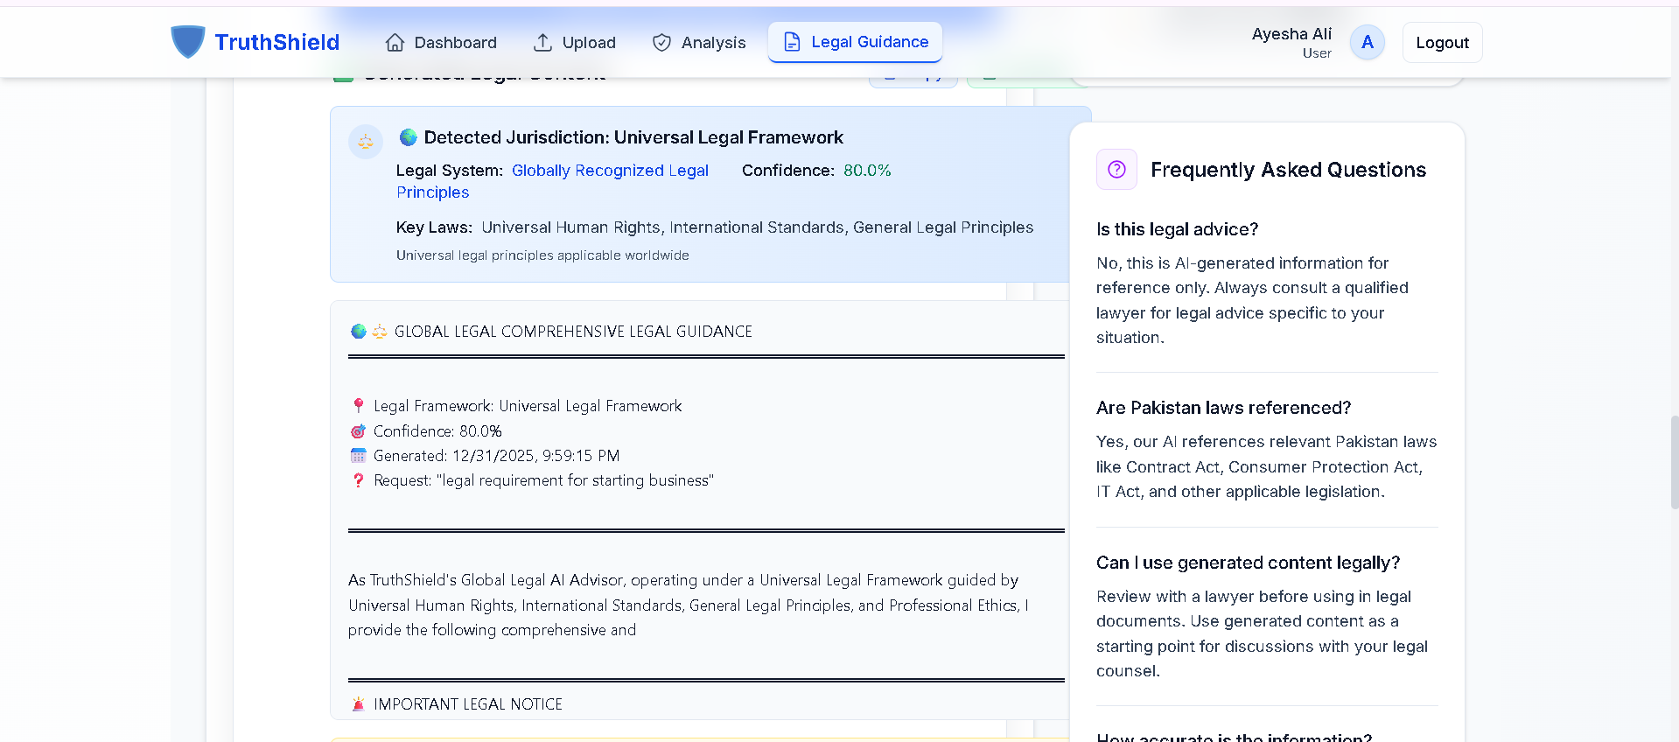The image size is (1679, 742).
Task: Go to the Upload tab
Action: [x=575, y=42]
